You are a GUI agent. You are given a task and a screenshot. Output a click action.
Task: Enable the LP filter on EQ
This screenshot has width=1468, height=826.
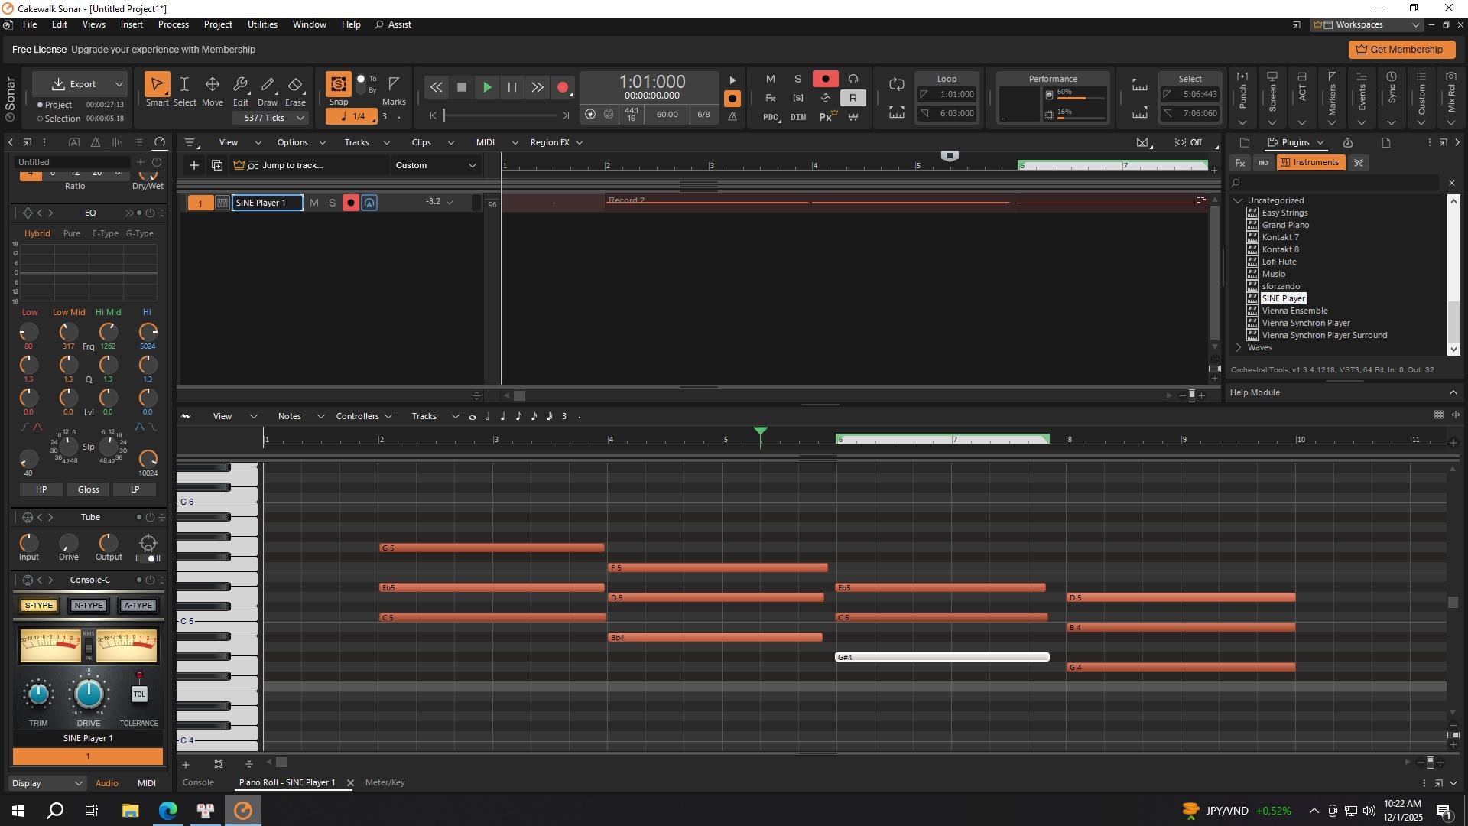[x=135, y=489]
